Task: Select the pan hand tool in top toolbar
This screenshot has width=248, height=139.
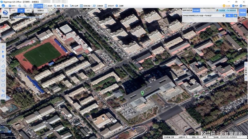Action: click(x=31, y=6)
